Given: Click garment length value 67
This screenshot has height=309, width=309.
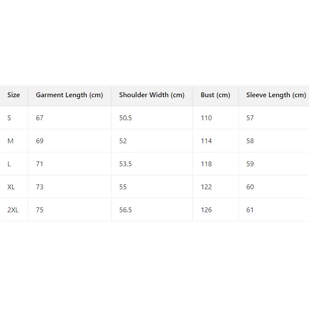Looking at the screenshot, I should point(39,118).
